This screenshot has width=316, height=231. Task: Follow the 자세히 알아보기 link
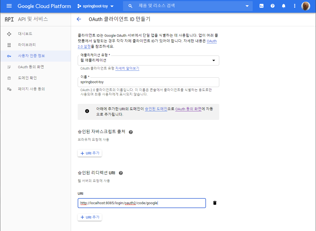(127, 69)
